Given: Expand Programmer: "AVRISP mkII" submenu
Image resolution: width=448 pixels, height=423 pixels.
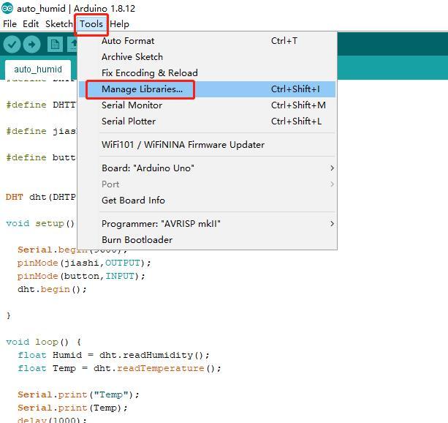Looking at the screenshot, I should [x=207, y=223].
